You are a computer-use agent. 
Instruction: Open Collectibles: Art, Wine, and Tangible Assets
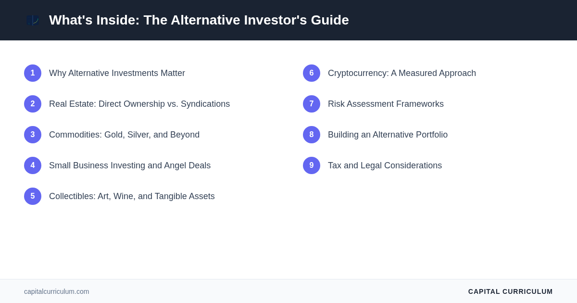tap(132, 196)
